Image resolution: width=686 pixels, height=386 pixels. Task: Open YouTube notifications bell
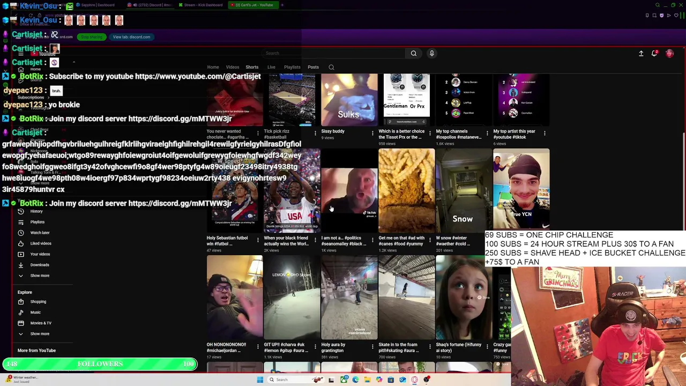tap(654, 53)
